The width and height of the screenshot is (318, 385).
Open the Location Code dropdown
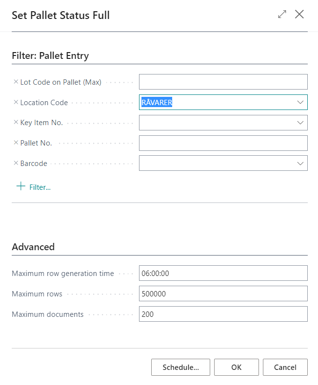(x=300, y=102)
